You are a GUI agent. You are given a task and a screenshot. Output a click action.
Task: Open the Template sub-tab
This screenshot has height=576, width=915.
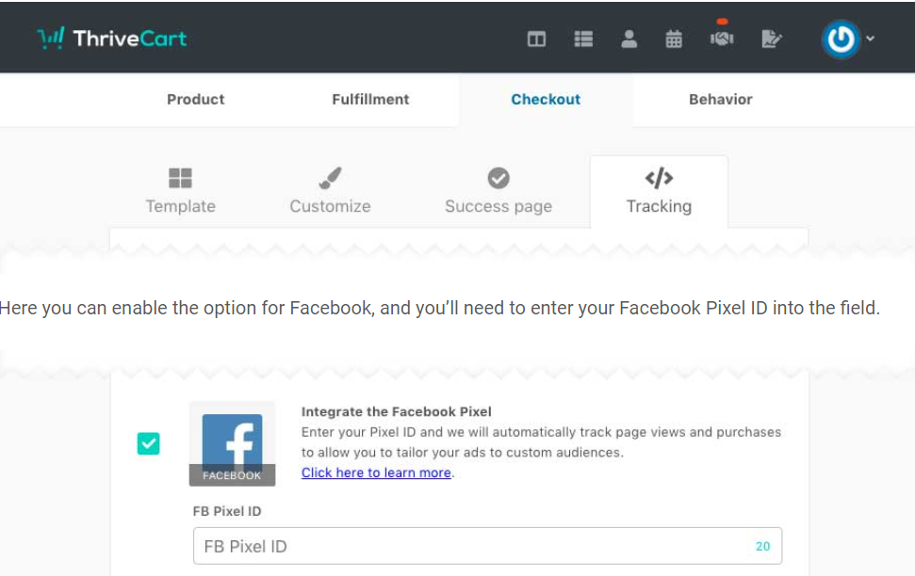pyautogui.click(x=180, y=192)
